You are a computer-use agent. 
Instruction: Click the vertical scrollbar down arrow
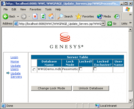pos(131,100)
